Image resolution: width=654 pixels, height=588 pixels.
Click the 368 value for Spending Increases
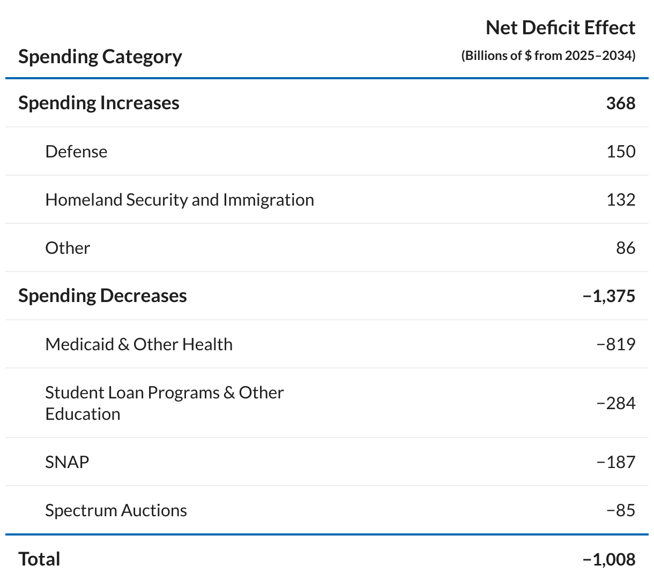coord(620,103)
